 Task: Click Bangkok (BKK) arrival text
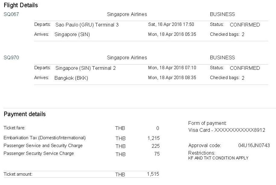(71, 78)
